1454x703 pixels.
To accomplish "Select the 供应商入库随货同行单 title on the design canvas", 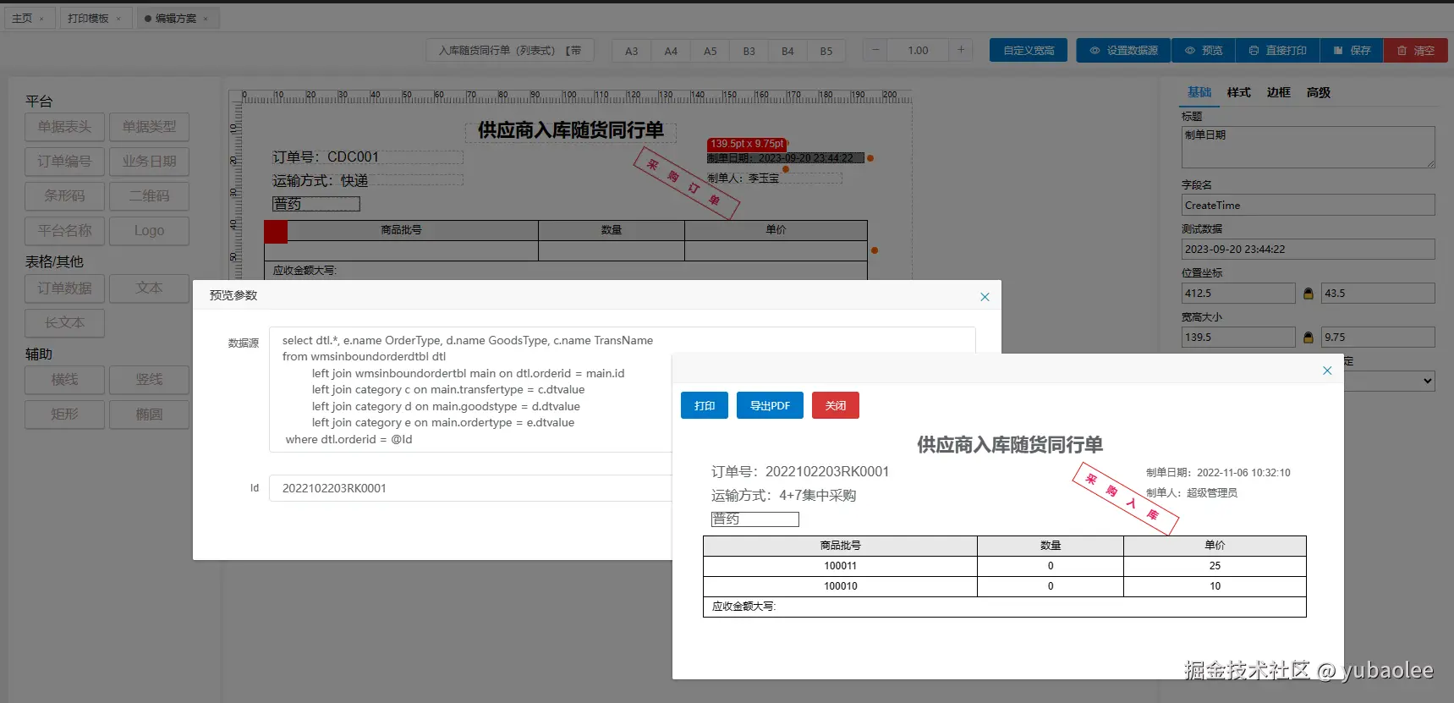I will [571, 130].
